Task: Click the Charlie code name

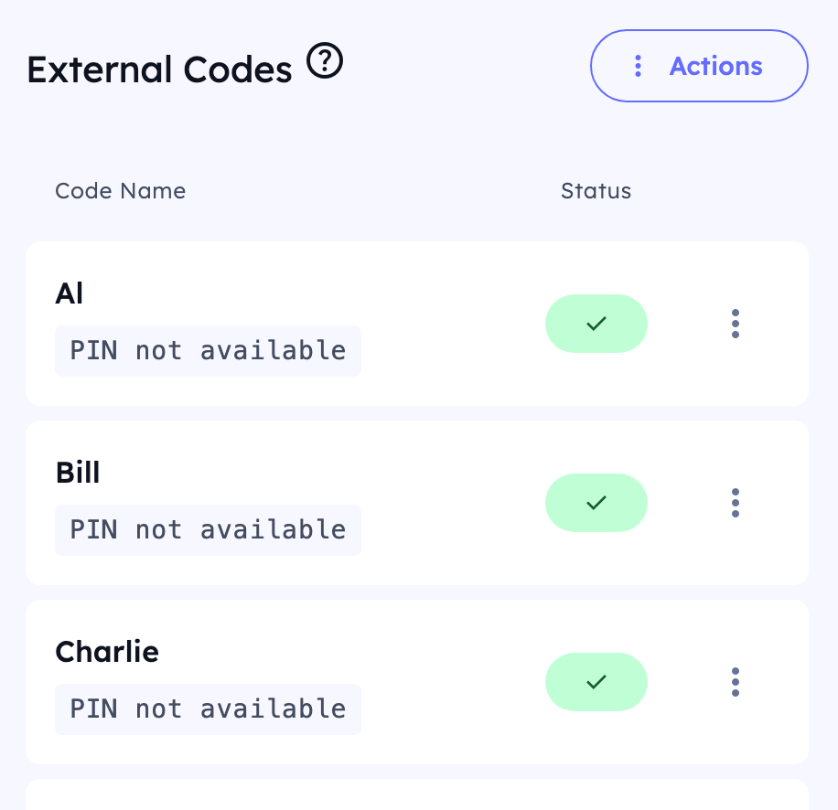Action: pyautogui.click(x=107, y=652)
